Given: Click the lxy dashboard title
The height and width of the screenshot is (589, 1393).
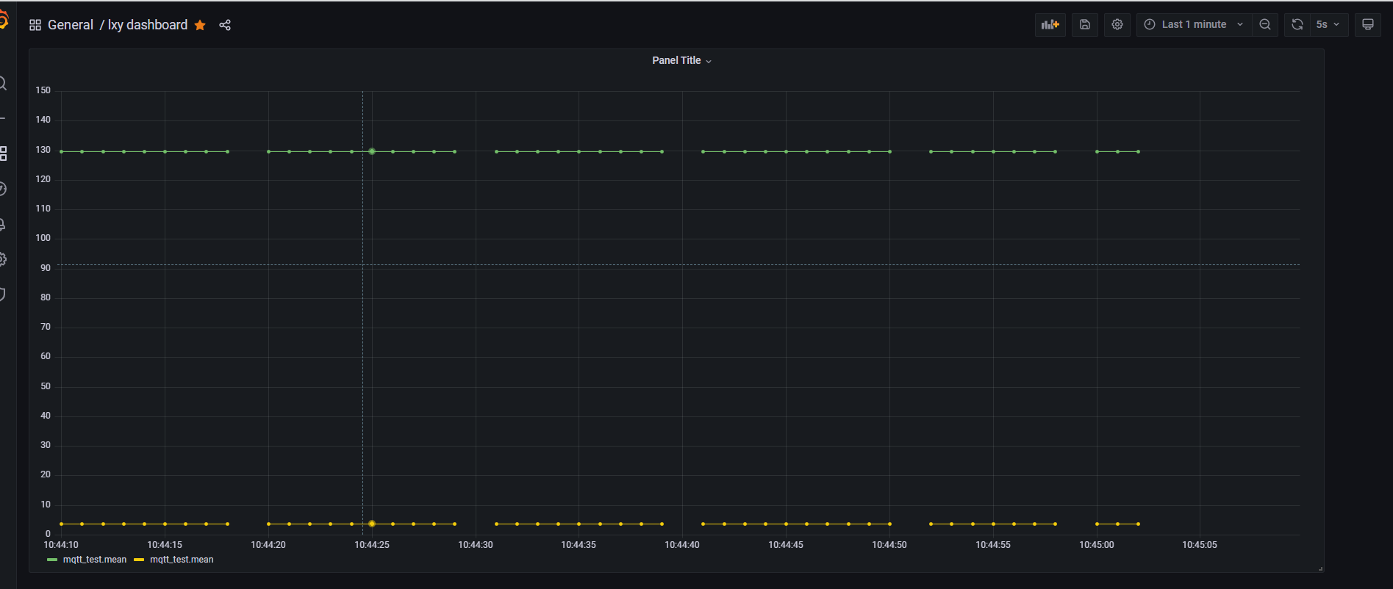Looking at the screenshot, I should pyautogui.click(x=147, y=25).
